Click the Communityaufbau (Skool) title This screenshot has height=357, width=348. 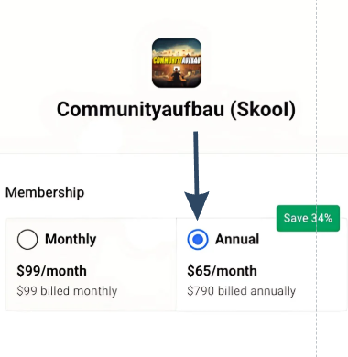[x=176, y=110]
